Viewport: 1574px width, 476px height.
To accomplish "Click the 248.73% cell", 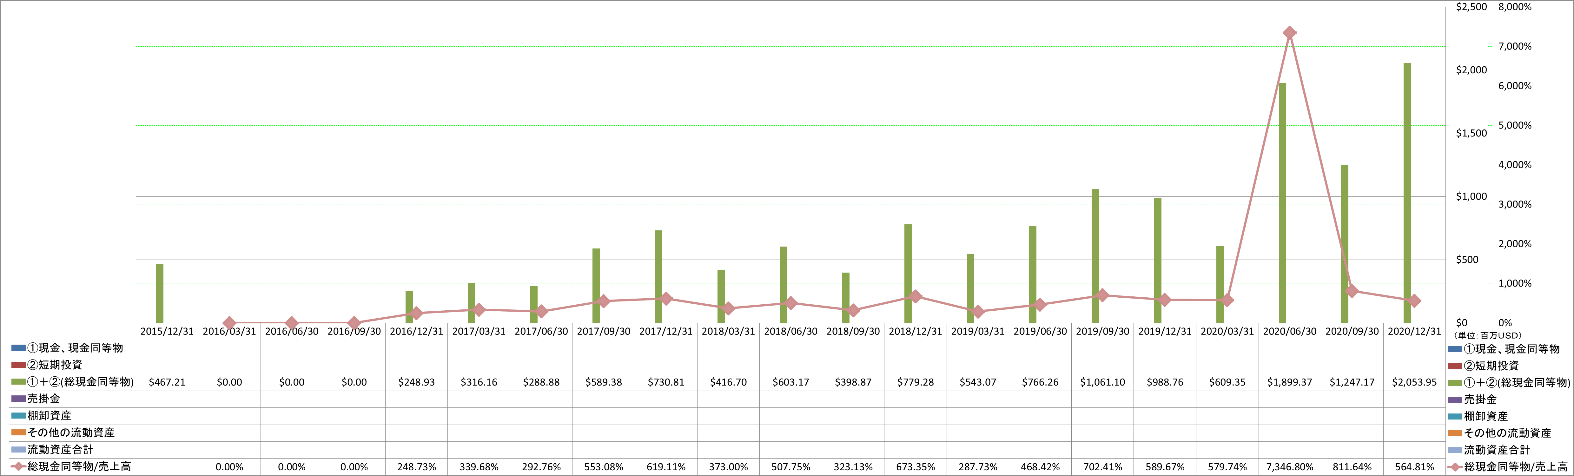I will 416,467.
